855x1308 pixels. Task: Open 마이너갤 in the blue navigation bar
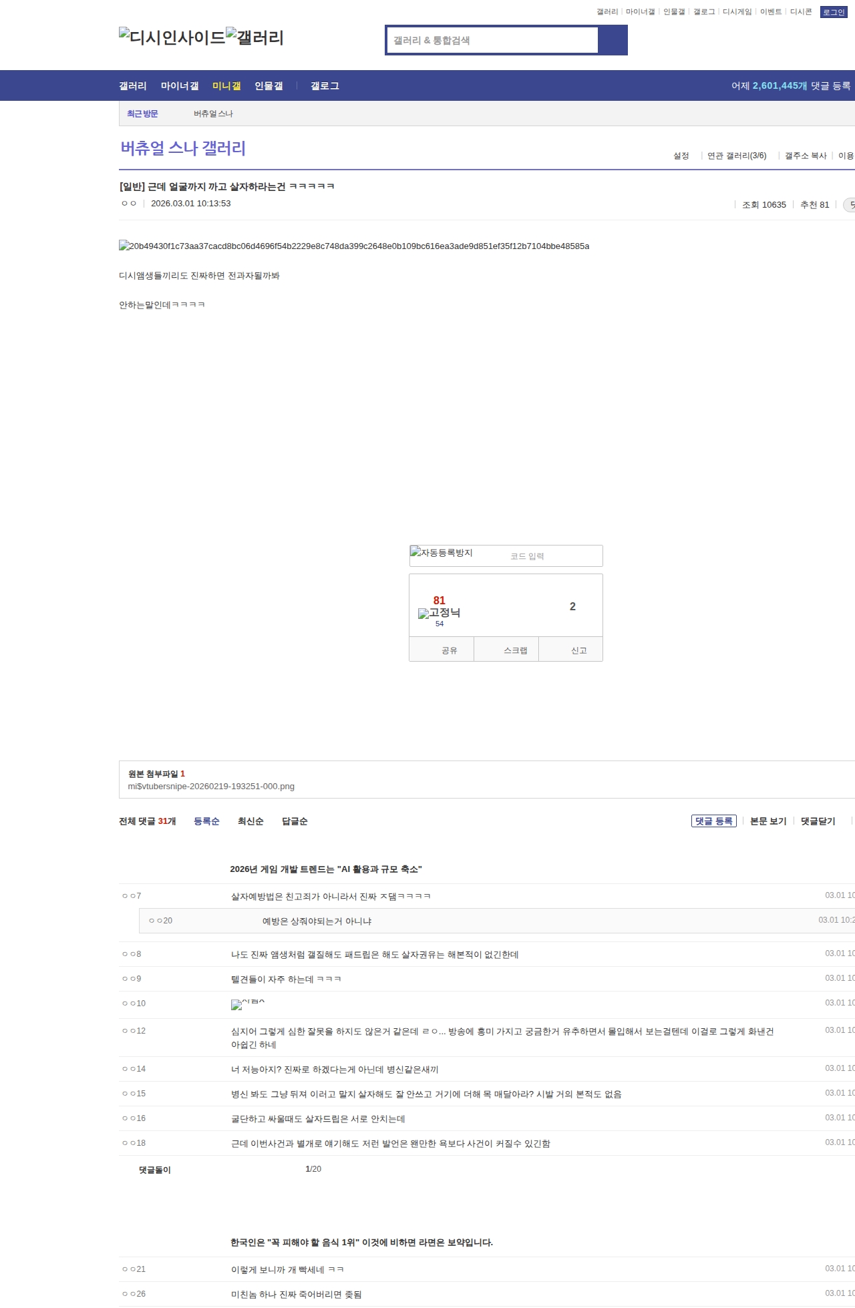point(180,86)
